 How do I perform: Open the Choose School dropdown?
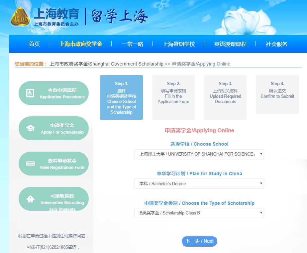(199, 154)
